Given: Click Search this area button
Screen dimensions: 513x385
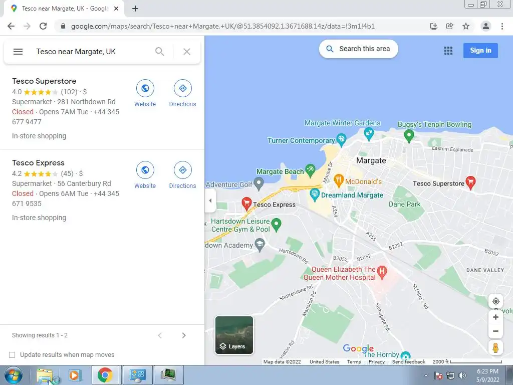Looking at the screenshot, I should [x=359, y=49].
